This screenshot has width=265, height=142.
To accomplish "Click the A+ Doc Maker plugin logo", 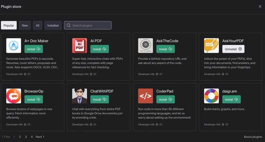I will [14, 45].
